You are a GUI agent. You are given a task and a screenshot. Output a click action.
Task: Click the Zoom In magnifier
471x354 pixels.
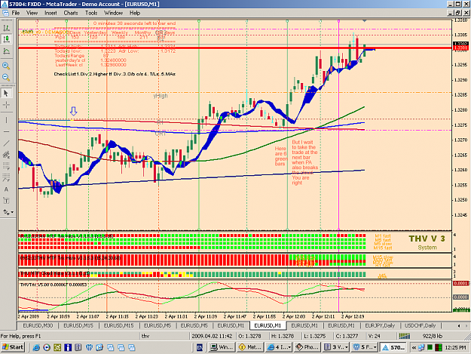click(6, 66)
